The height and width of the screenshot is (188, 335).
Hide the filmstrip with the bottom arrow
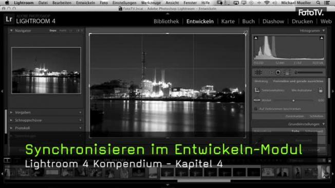click(167, 185)
